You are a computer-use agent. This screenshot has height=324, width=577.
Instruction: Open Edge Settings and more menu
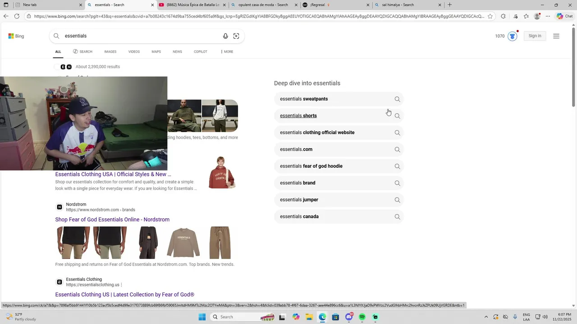[x=548, y=16]
